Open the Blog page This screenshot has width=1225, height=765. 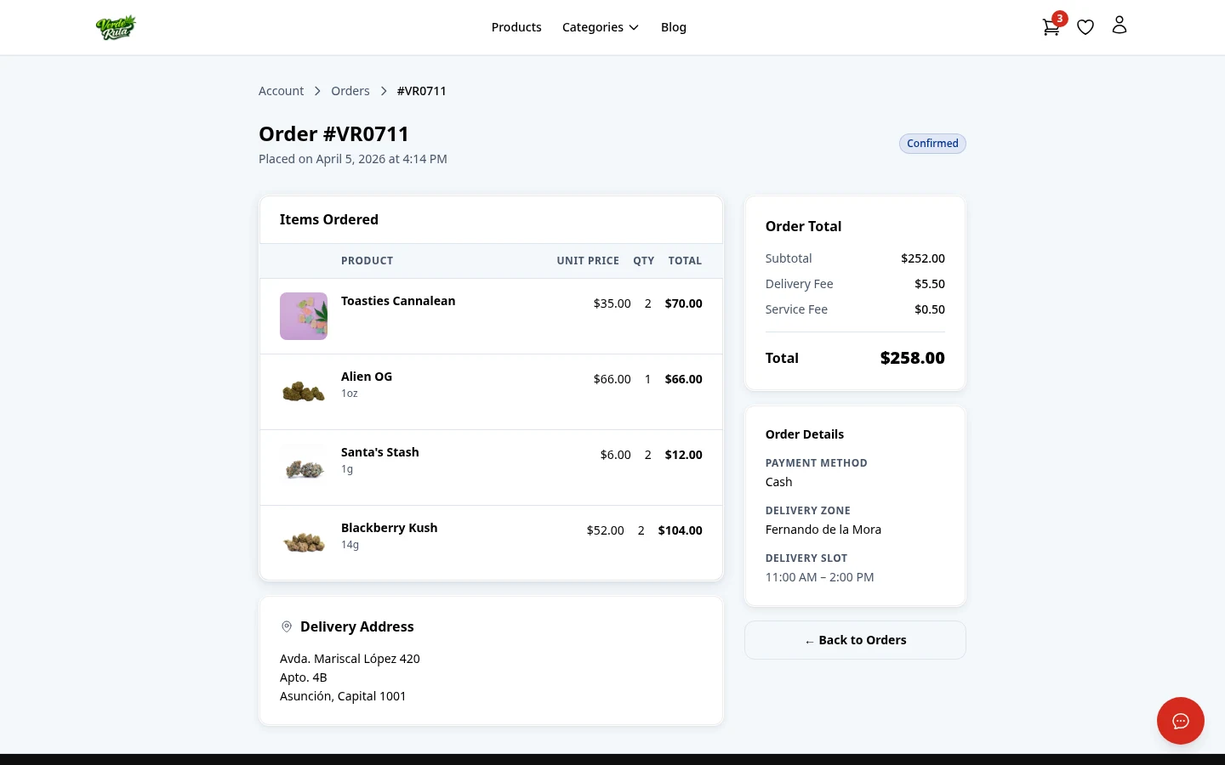point(674,26)
